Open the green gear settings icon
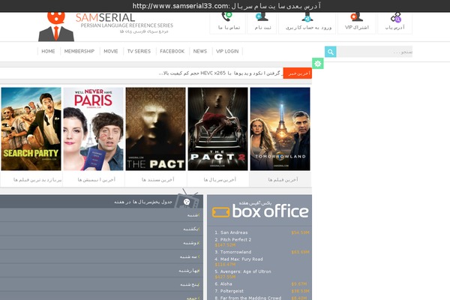This screenshot has width=450, height=300. tap(318, 64)
